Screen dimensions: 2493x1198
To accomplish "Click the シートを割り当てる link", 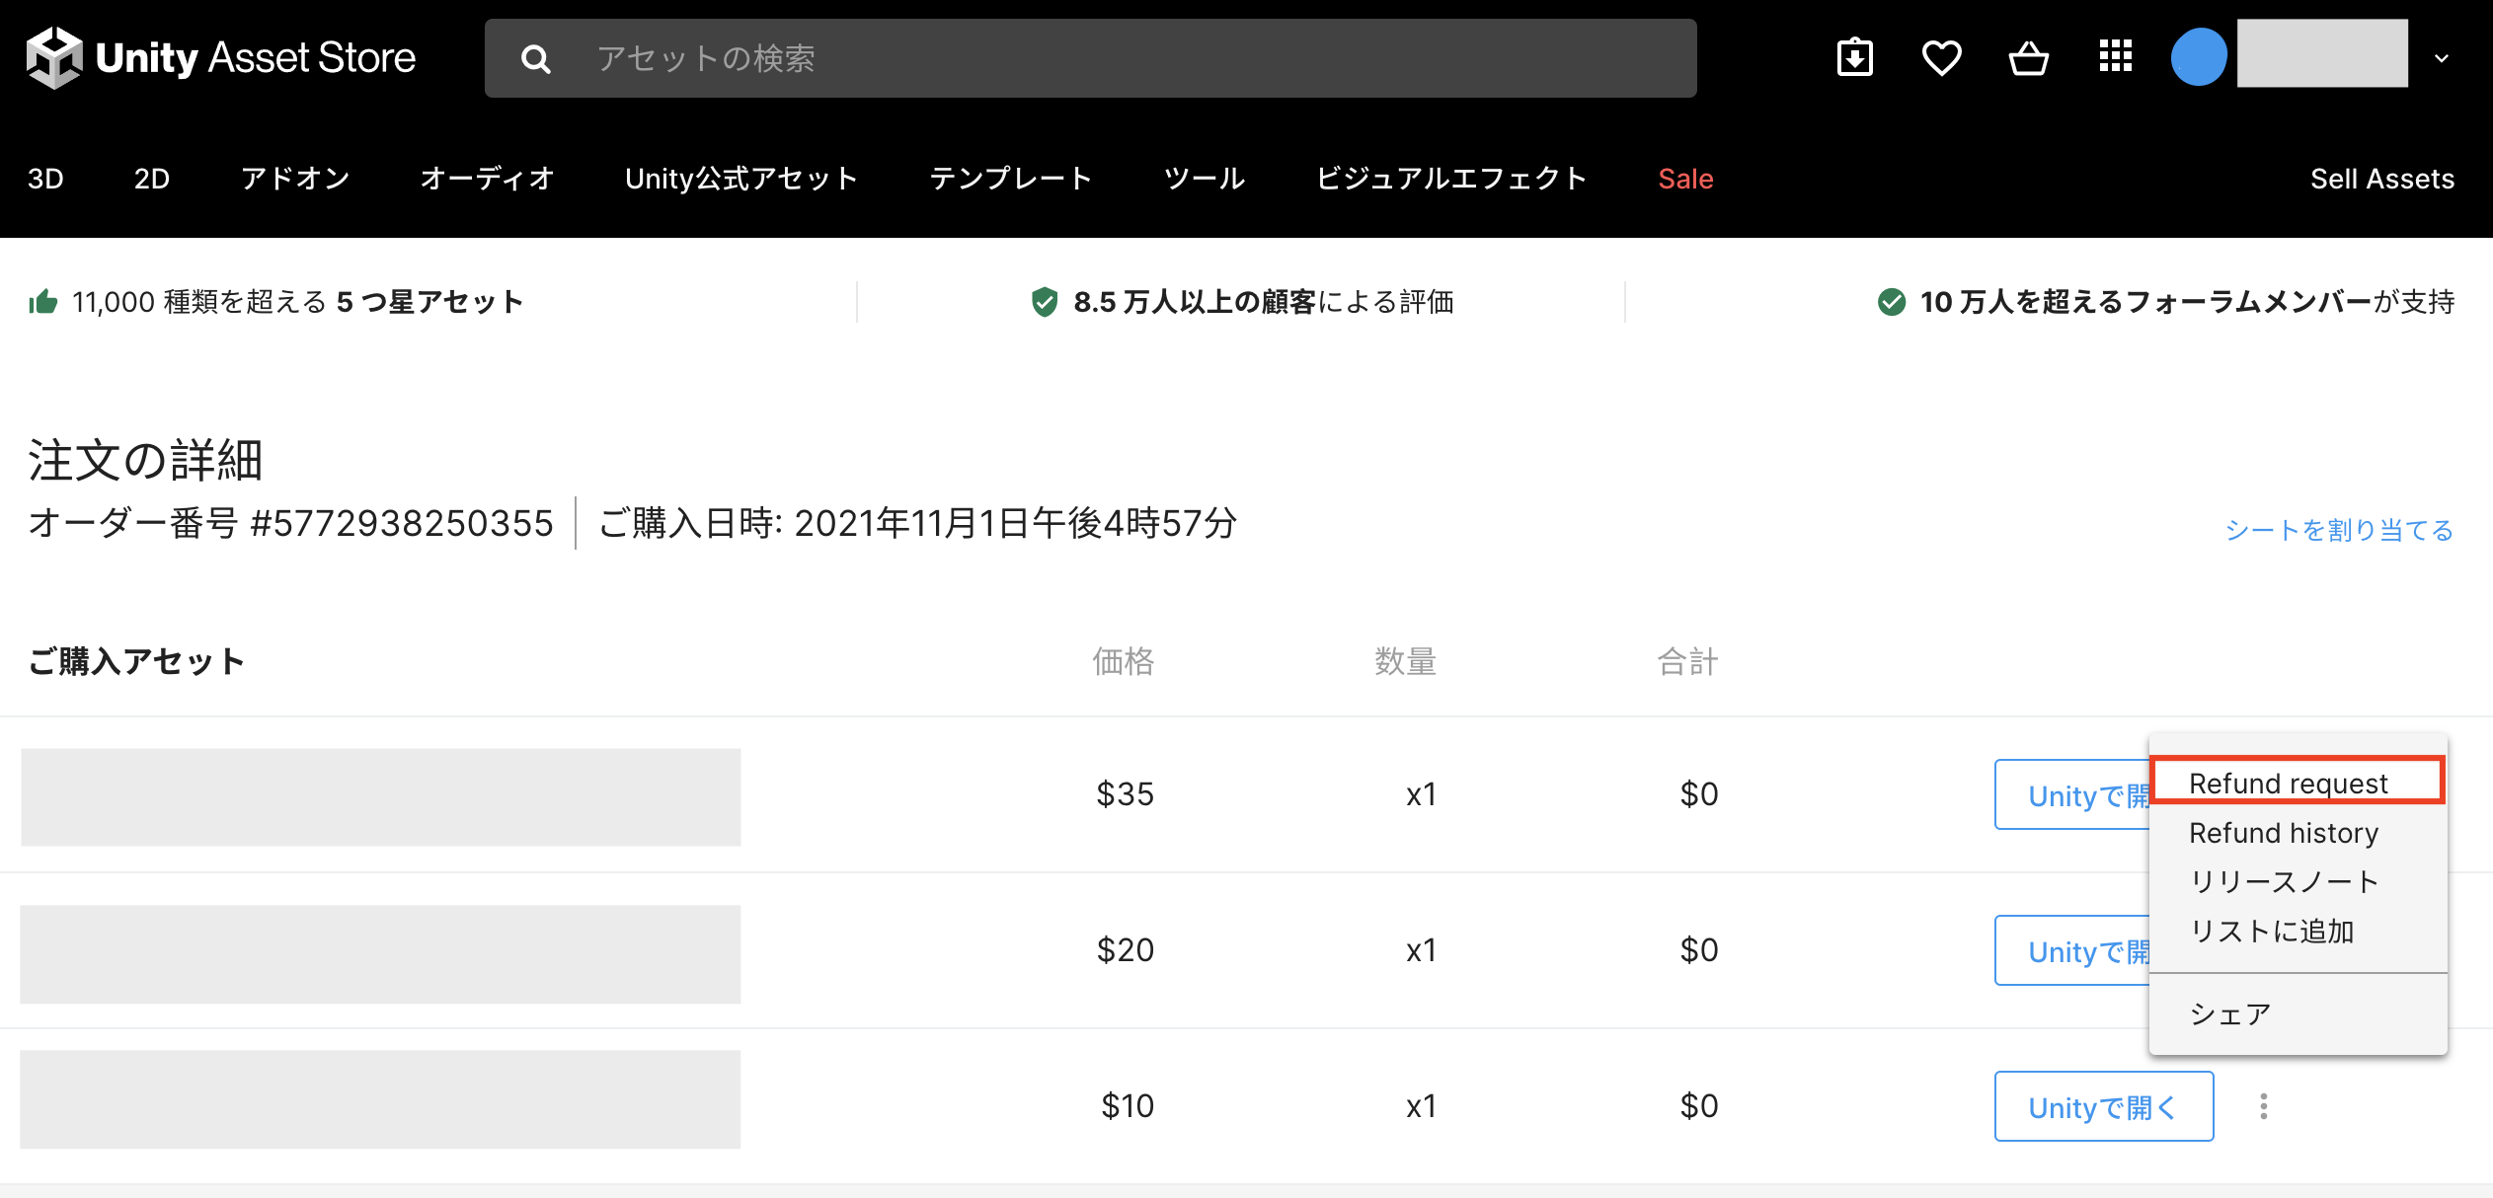I will tap(2338, 530).
